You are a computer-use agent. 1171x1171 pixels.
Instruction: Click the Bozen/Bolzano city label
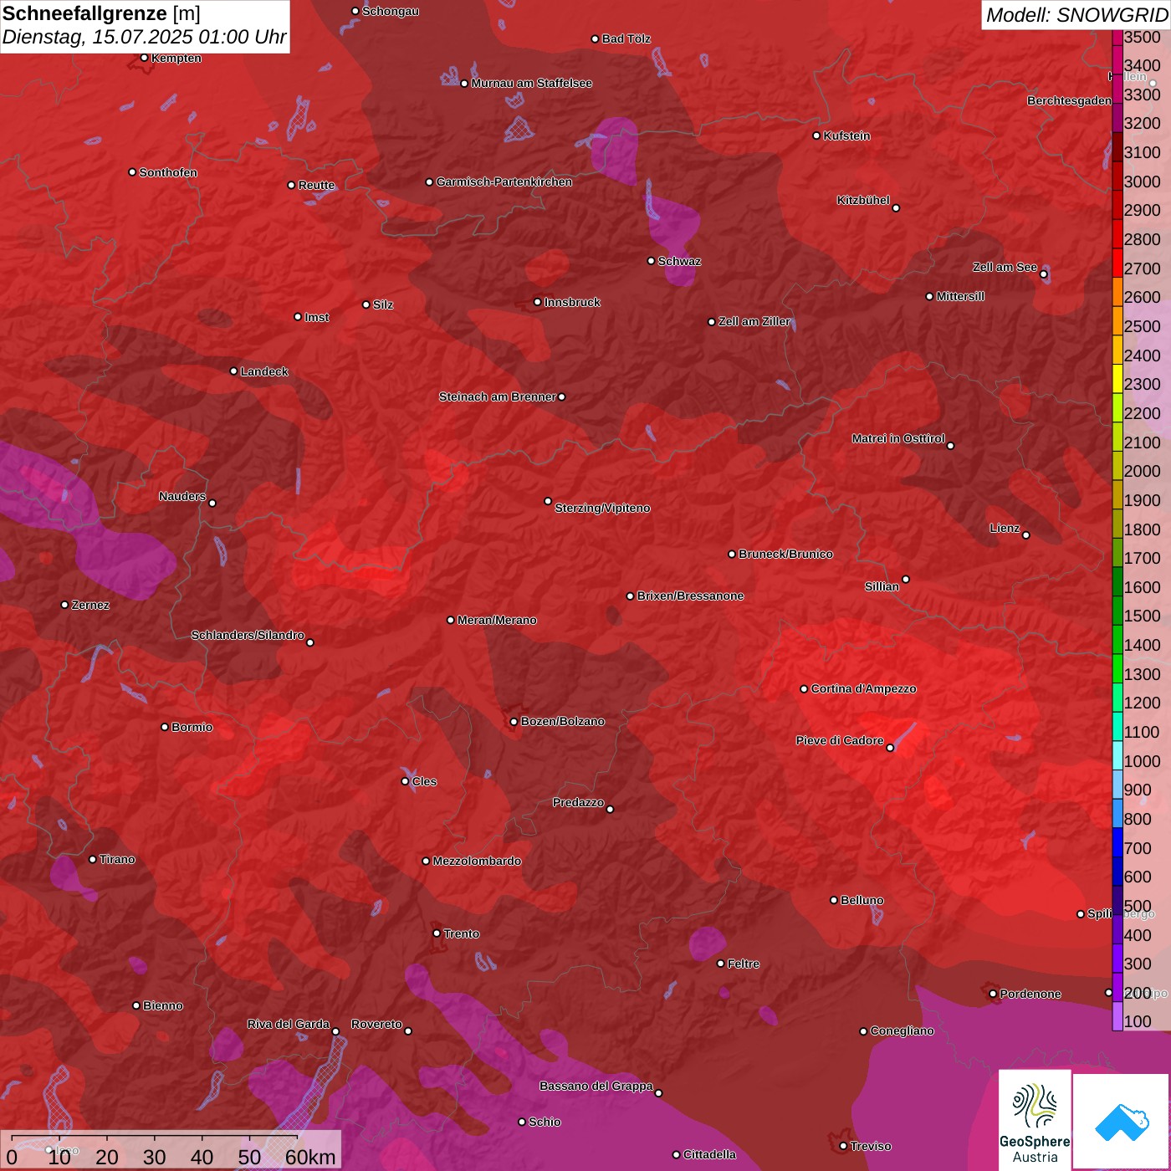pyautogui.click(x=563, y=721)
